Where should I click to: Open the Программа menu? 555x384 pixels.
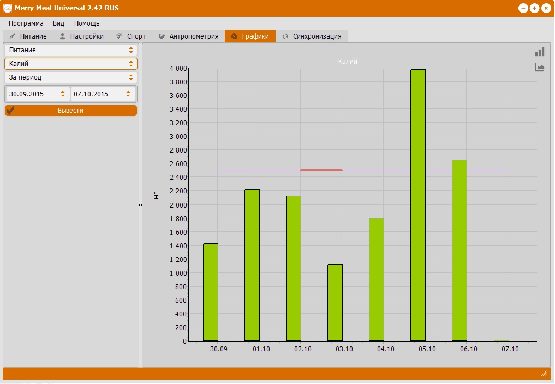(x=26, y=23)
